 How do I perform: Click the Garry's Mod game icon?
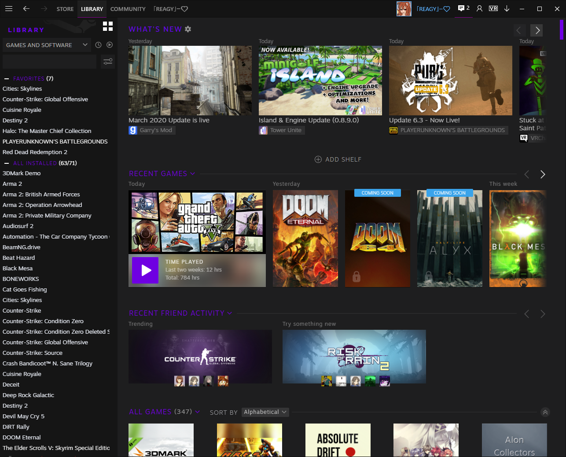(x=133, y=130)
